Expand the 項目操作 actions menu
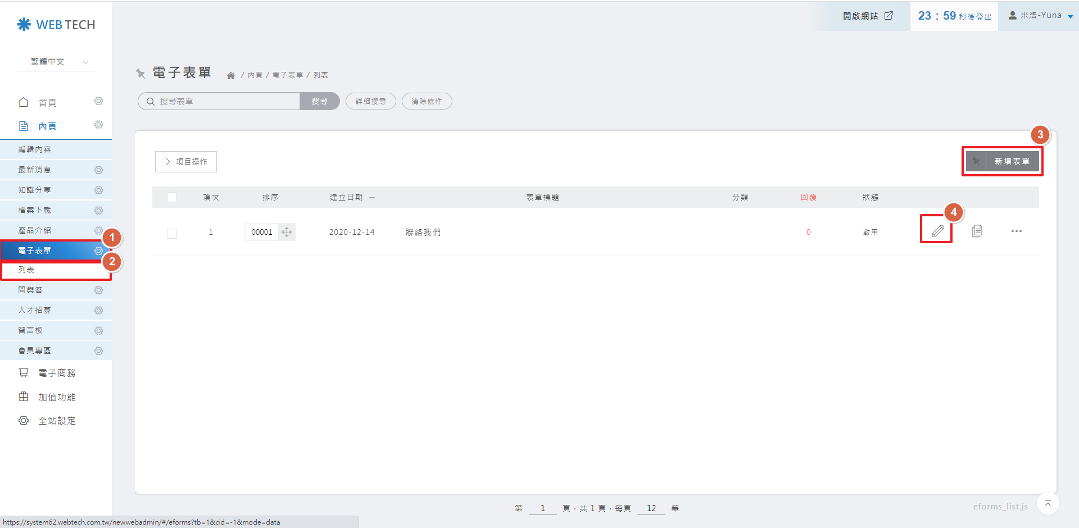Viewport: 1079px width, 528px height. 186,162
